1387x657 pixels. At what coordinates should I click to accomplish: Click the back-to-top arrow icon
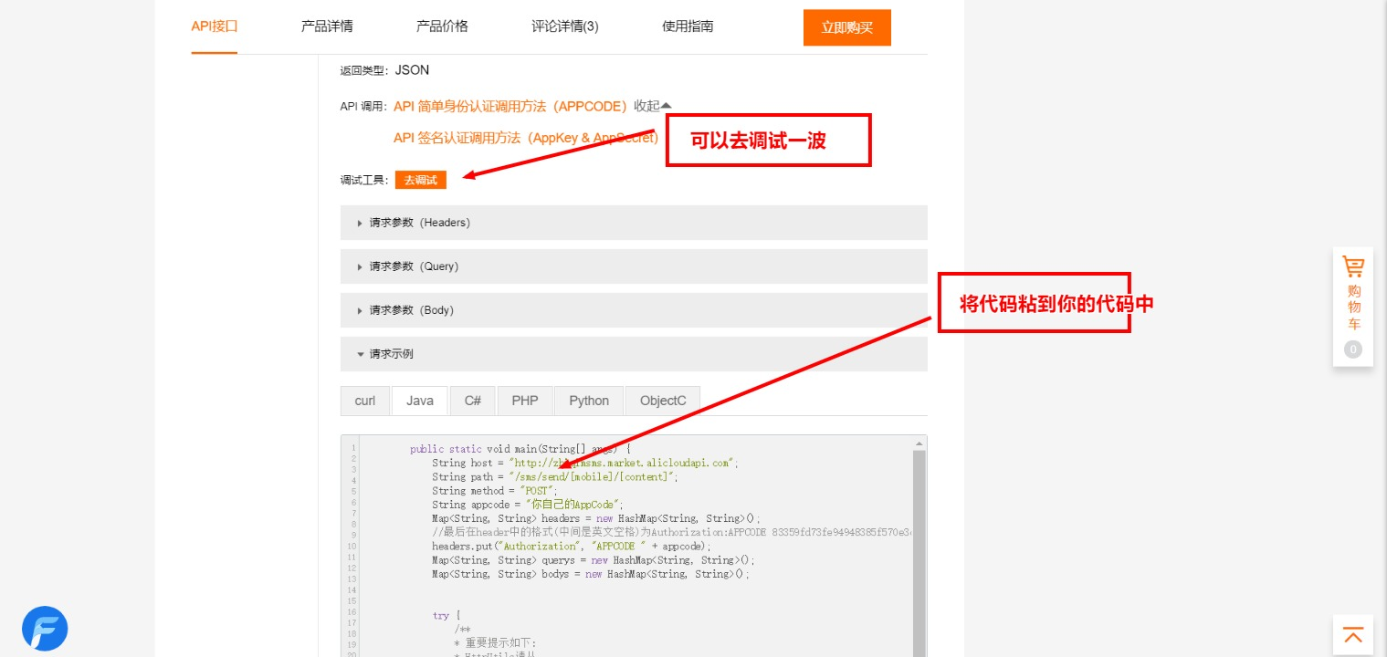[1353, 634]
